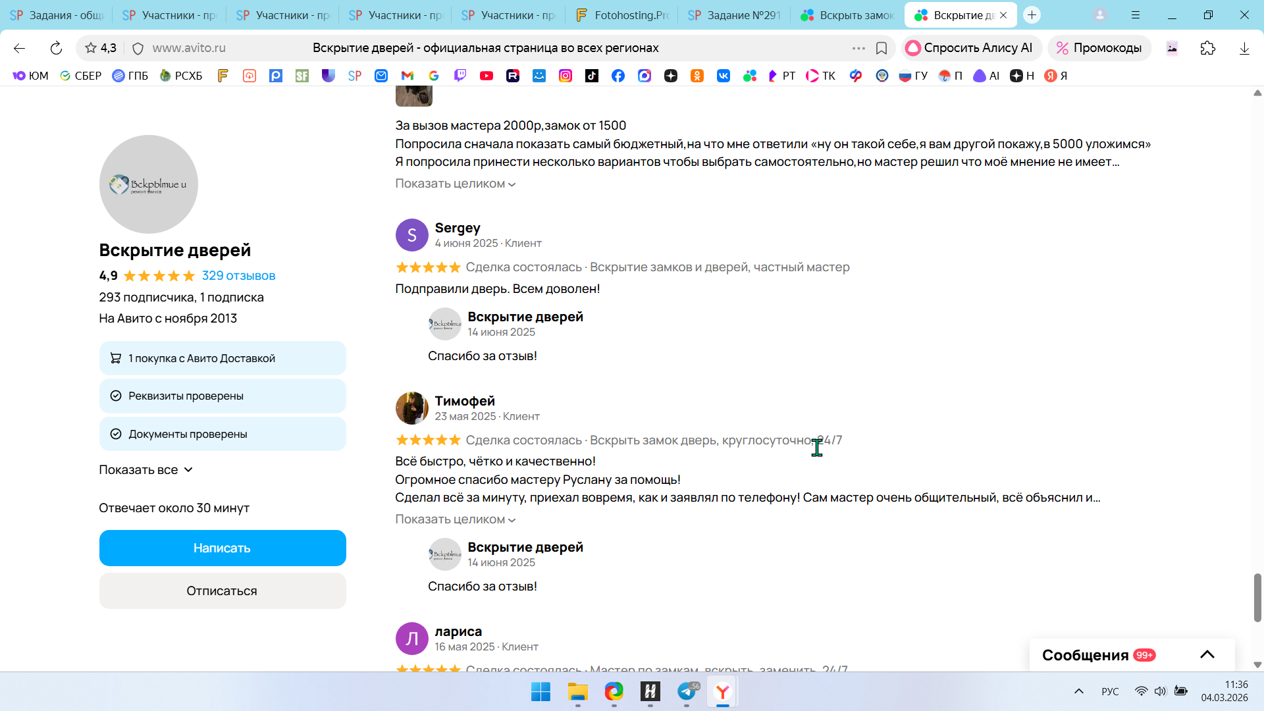Click the Отписаться button
The height and width of the screenshot is (711, 1264).
click(222, 591)
